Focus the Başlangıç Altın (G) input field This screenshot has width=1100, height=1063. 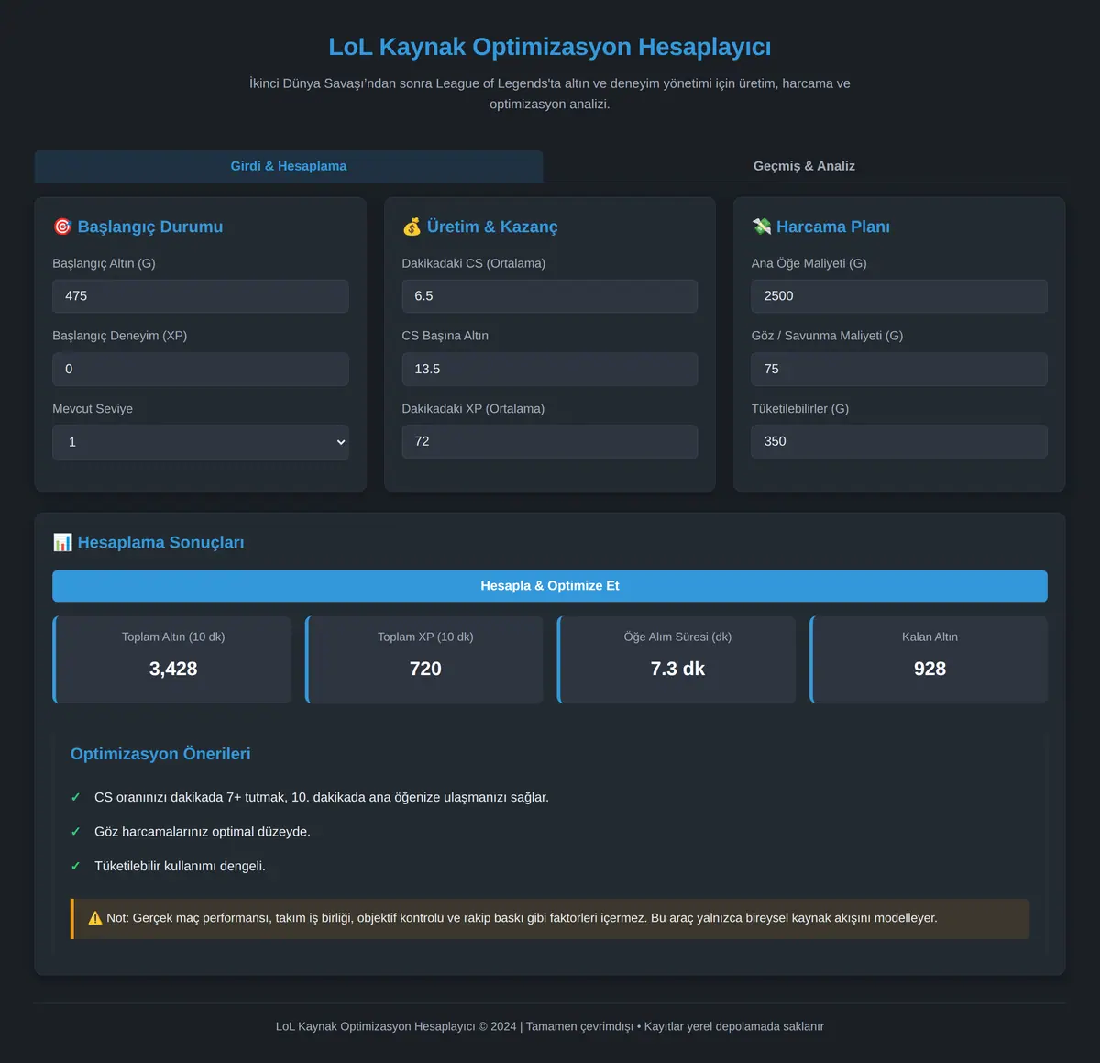click(x=201, y=296)
